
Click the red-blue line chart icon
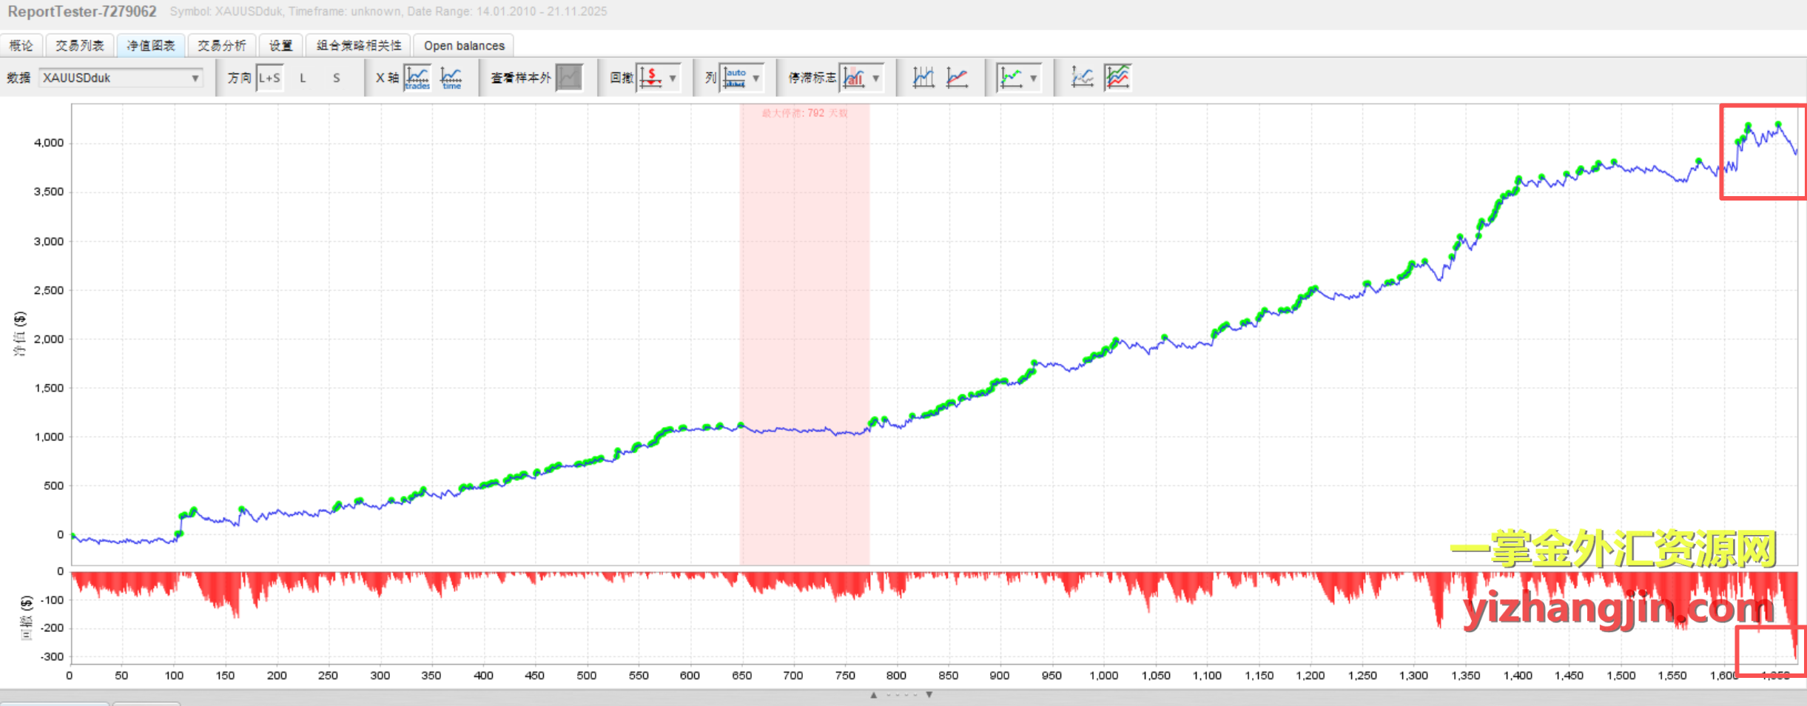click(957, 78)
